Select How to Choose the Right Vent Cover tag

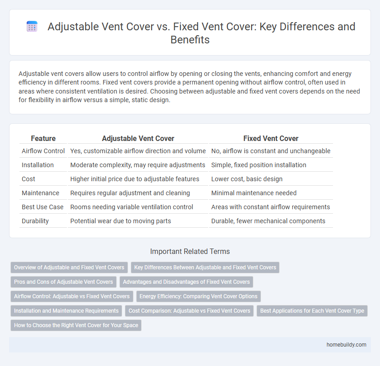(76, 325)
